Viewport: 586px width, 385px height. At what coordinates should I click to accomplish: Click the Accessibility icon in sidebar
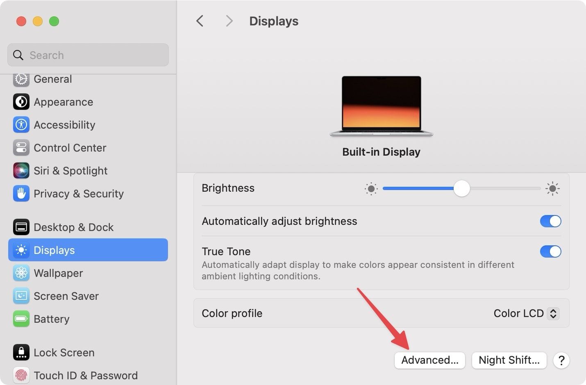point(21,125)
